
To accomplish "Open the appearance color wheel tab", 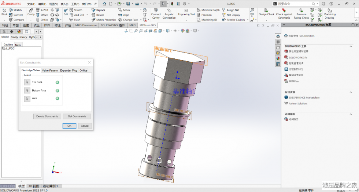I will 19,32.
